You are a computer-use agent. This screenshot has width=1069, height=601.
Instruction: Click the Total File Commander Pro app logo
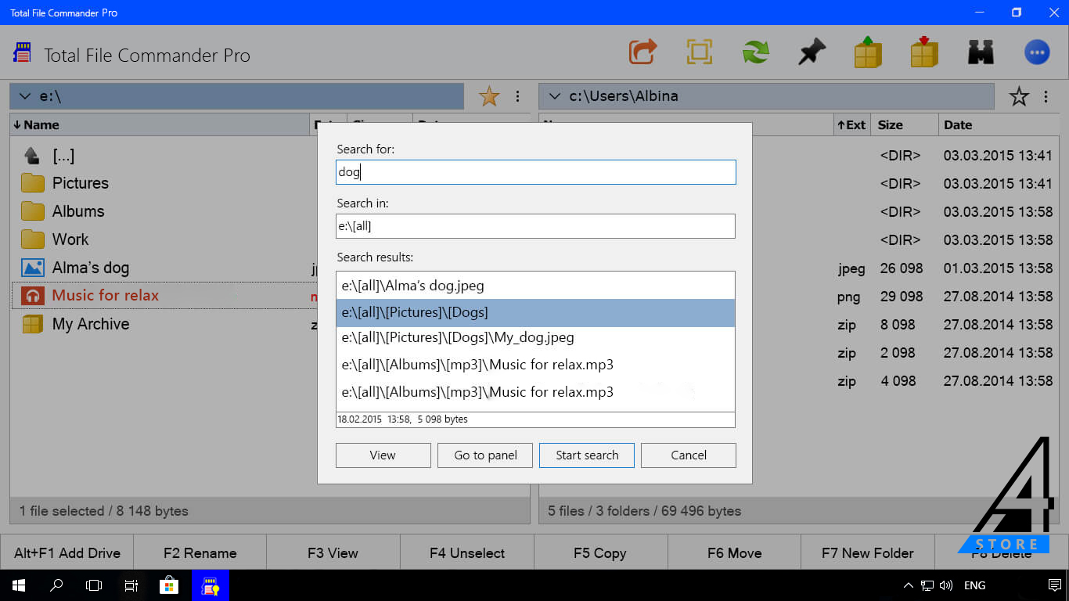(21, 52)
